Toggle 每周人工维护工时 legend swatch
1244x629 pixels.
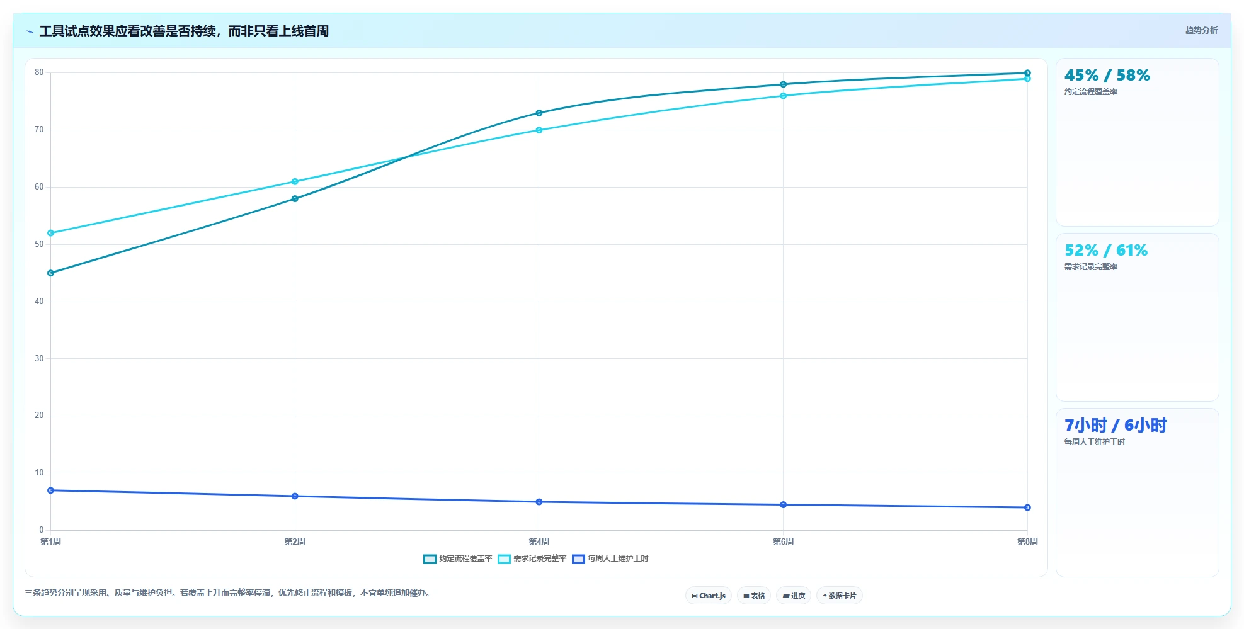[x=578, y=559]
